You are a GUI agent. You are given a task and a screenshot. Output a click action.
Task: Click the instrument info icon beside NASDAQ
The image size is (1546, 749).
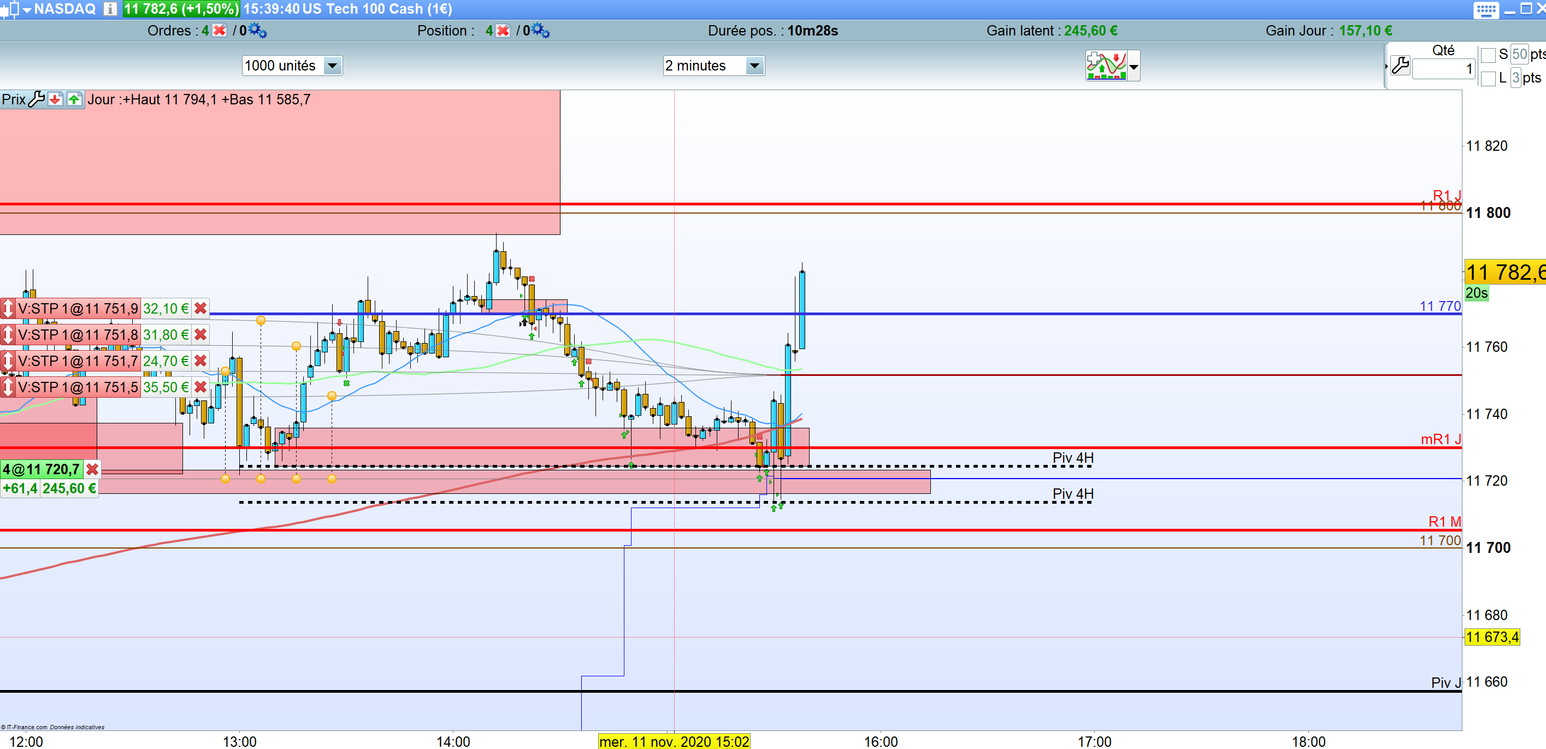(110, 8)
